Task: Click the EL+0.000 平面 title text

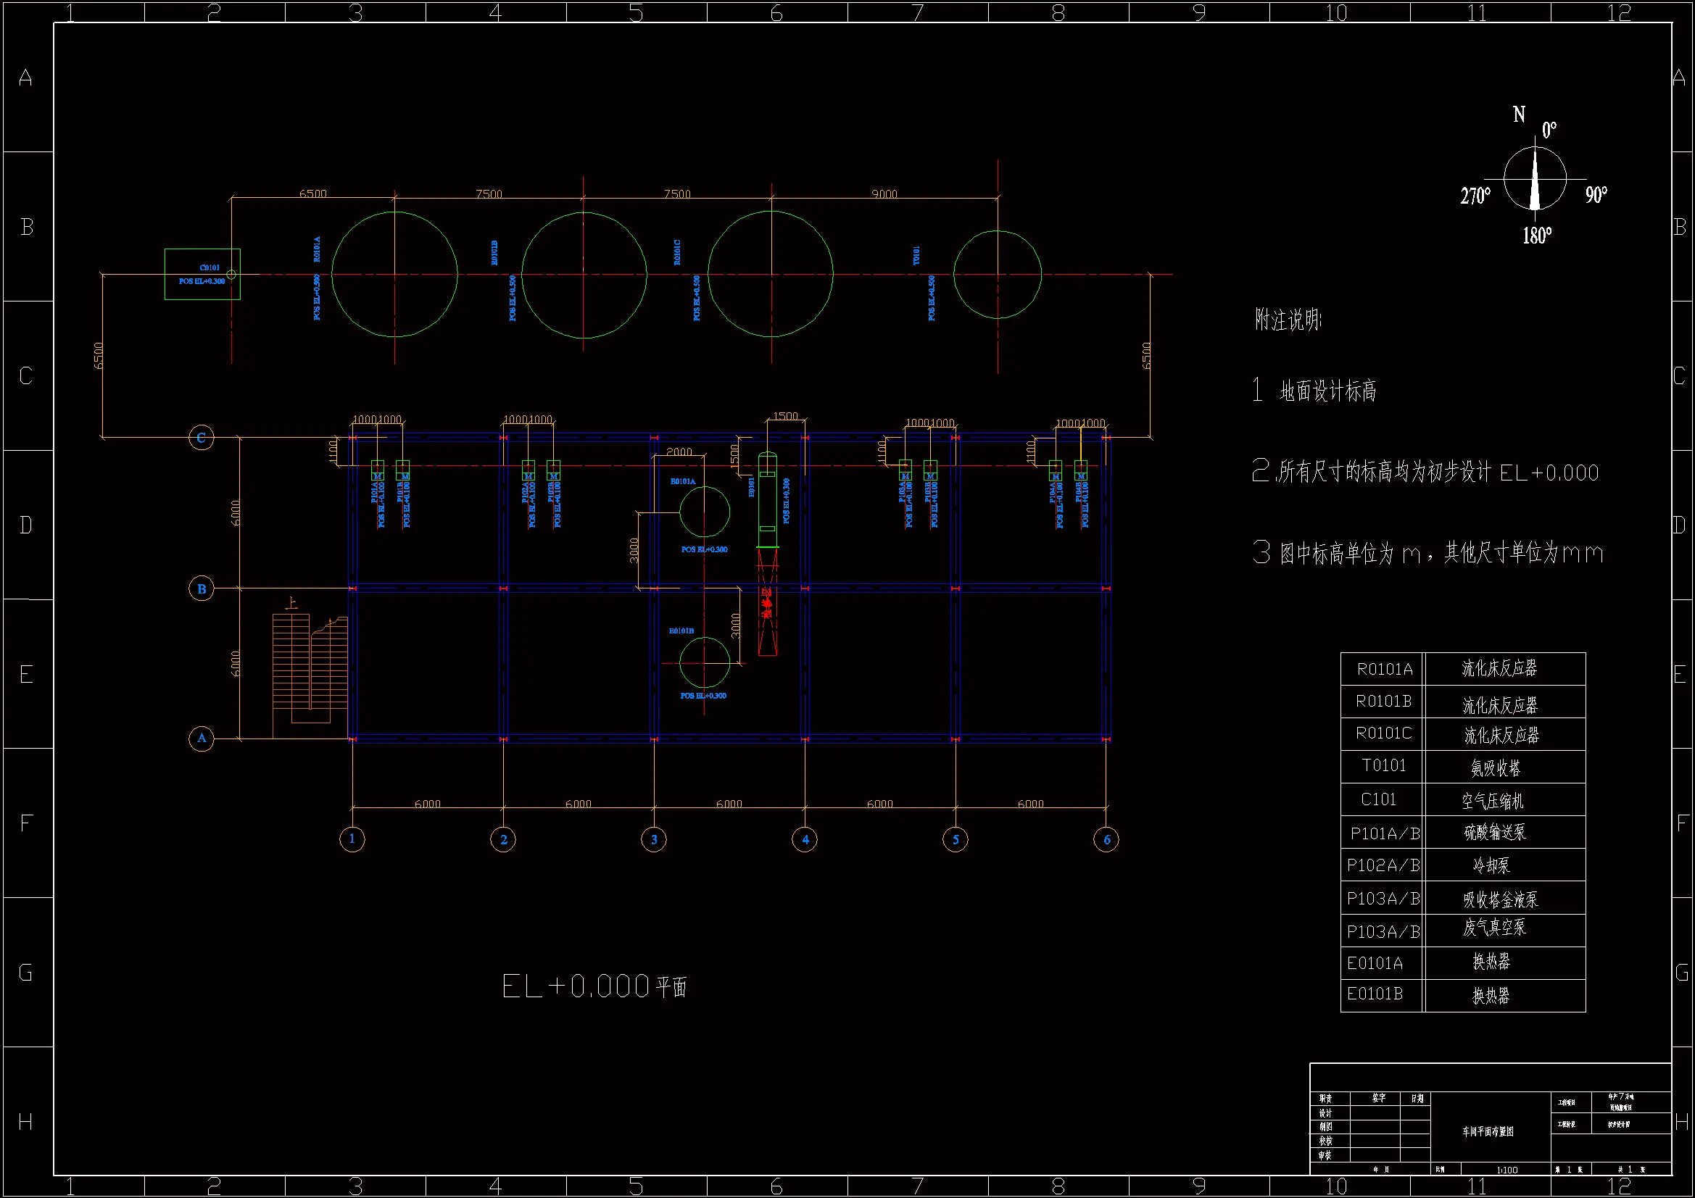Action: click(594, 986)
